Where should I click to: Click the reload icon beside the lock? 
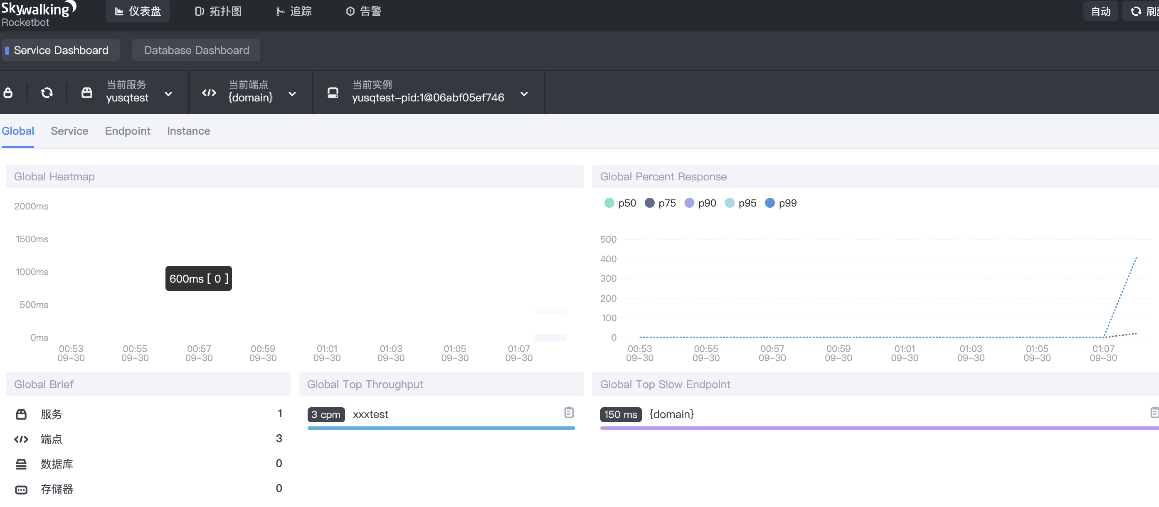(x=47, y=93)
